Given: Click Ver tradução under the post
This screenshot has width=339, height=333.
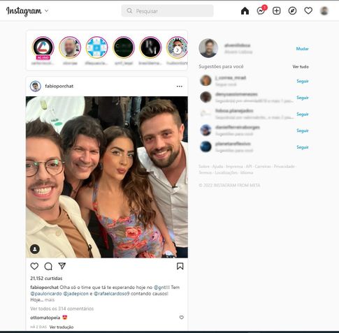Looking at the screenshot, I should [62, 327].
